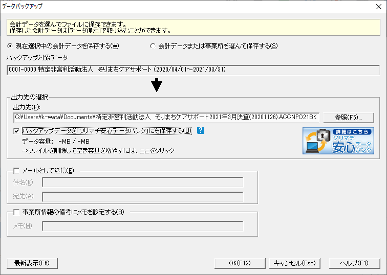Click the OK(F12) button
The width and height of the screenshot is (387, 275).
240,263
